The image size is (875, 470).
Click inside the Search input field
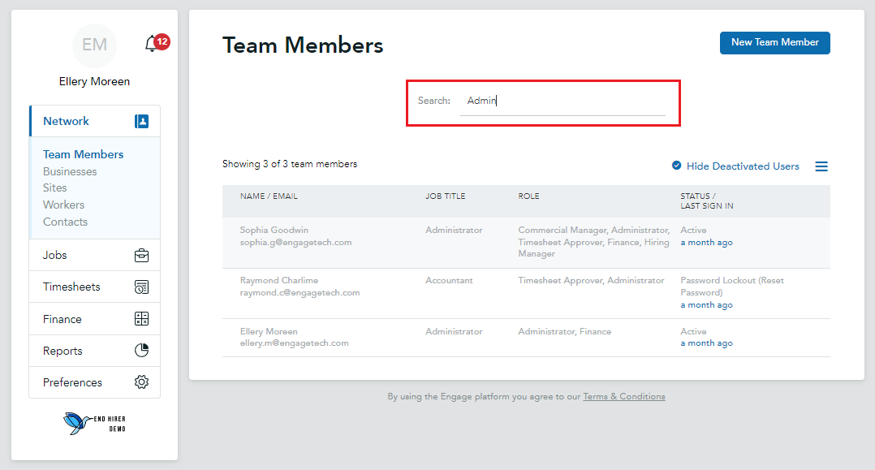coord(564,101)
